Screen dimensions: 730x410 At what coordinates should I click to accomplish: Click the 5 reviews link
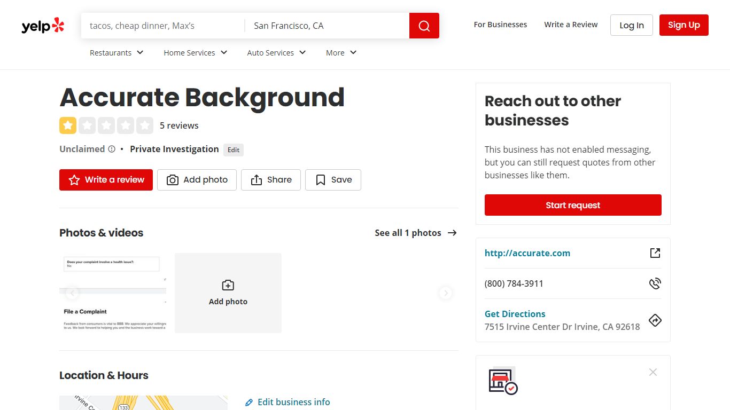tap(179, 125)
